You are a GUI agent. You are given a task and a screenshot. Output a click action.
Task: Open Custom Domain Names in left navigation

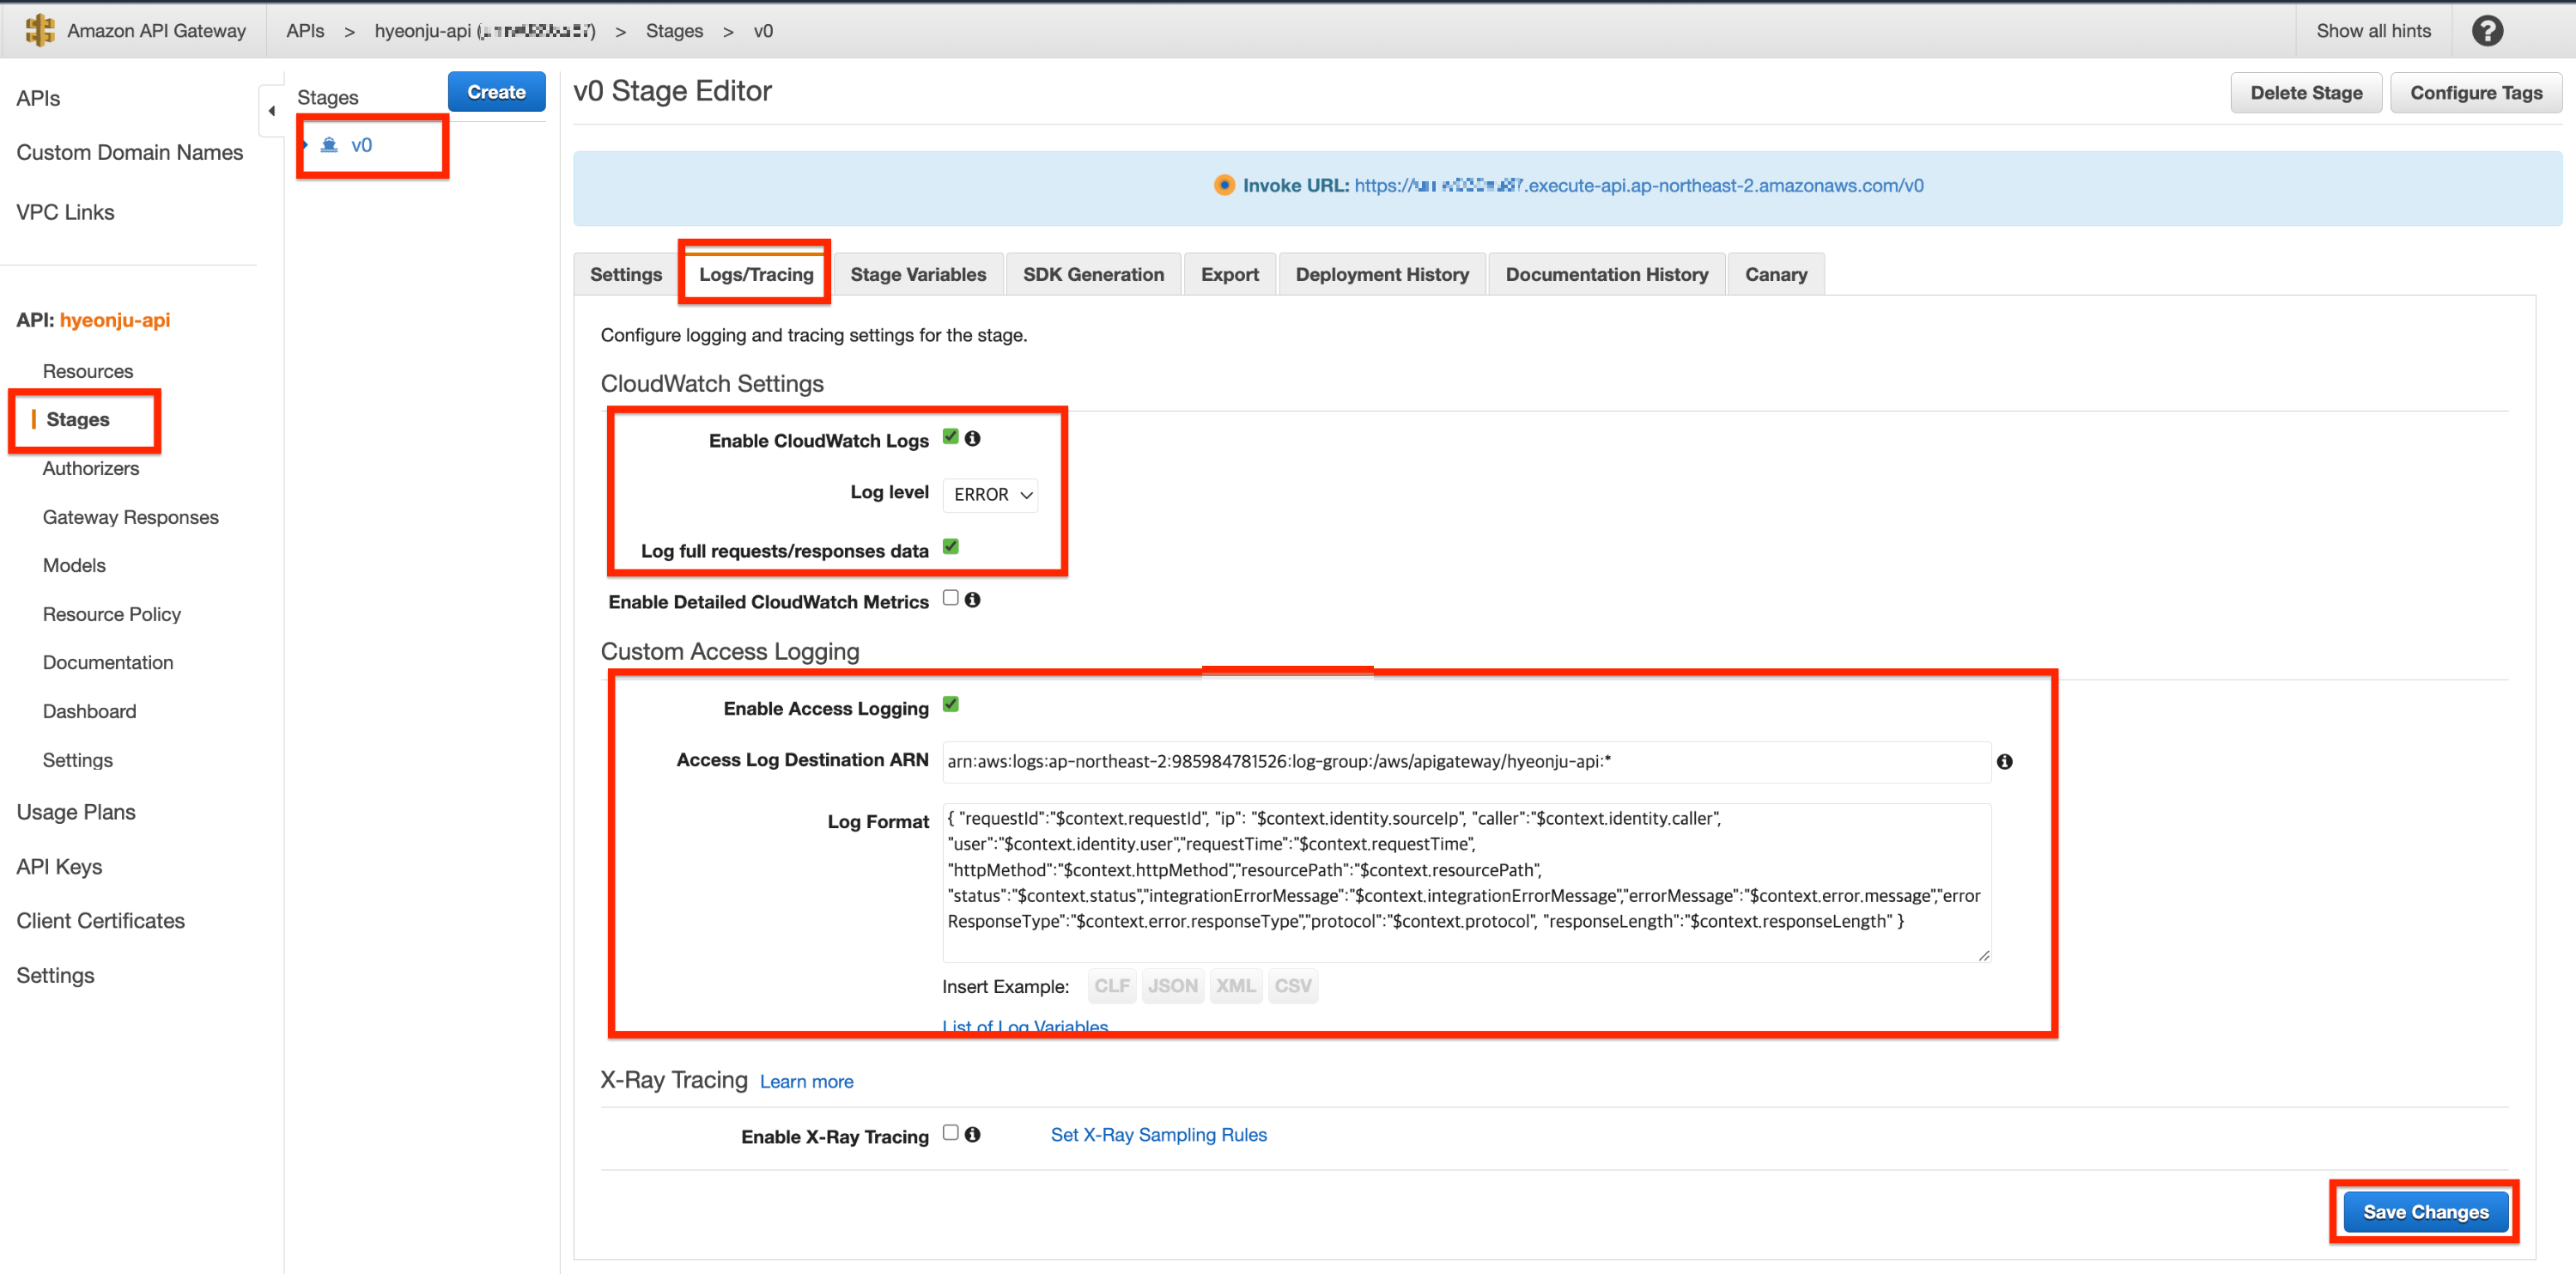pyautogui.click(x=129, y=152)
